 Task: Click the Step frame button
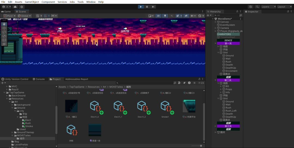point(153,7)
